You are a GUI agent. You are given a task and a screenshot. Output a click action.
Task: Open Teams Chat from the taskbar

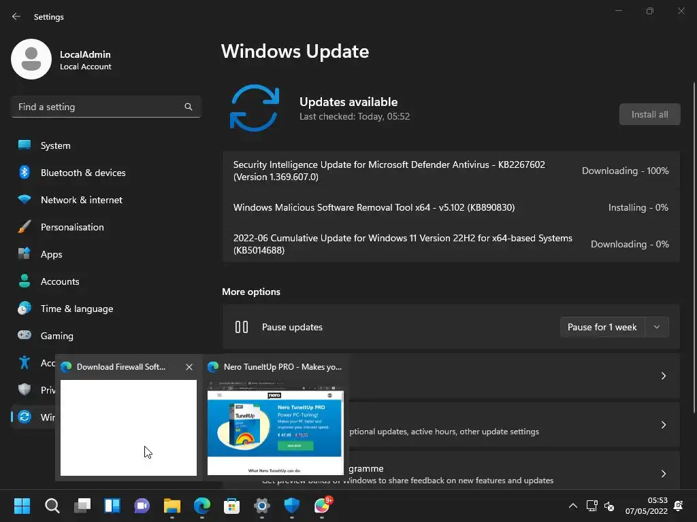[142, 506]
